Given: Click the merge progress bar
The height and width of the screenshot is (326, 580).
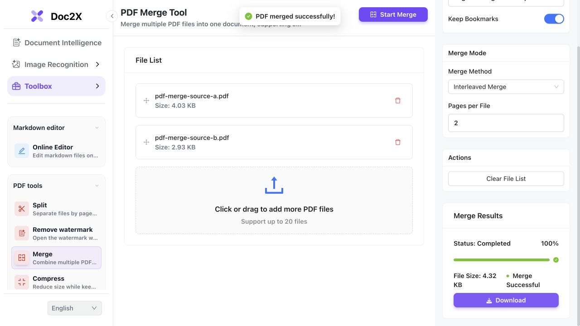Looking at the screenshot, I should tap(502, 260).
